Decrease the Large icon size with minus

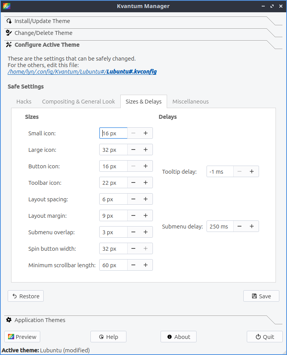click(133, 150)
